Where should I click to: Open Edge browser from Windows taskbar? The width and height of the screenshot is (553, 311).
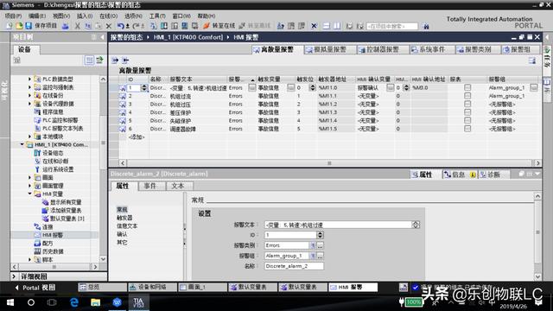click(x=74, y=302)
